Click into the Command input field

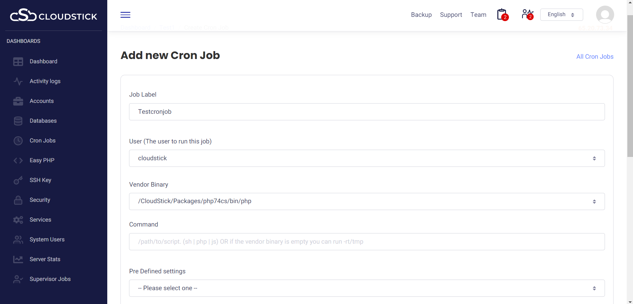coord(366,242)
